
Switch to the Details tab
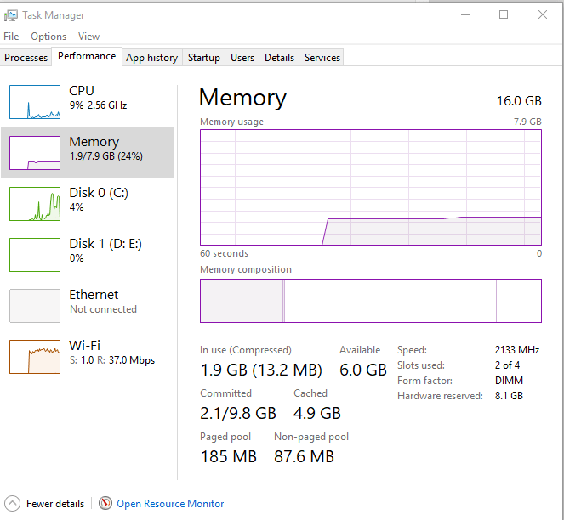tap(279, 58)
